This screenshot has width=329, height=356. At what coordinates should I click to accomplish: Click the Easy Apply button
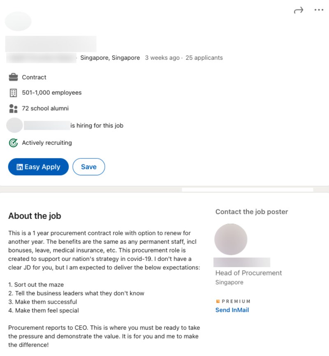38,167
